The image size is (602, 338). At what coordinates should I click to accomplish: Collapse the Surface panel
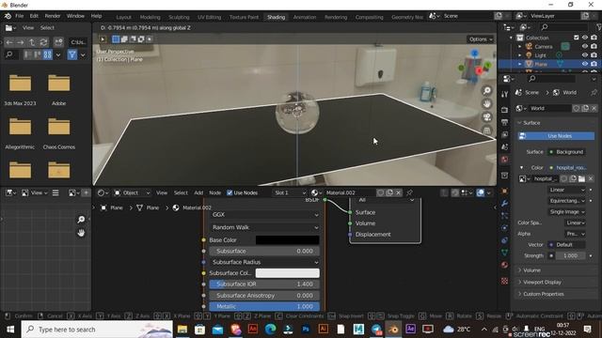(x=531, y=123)
